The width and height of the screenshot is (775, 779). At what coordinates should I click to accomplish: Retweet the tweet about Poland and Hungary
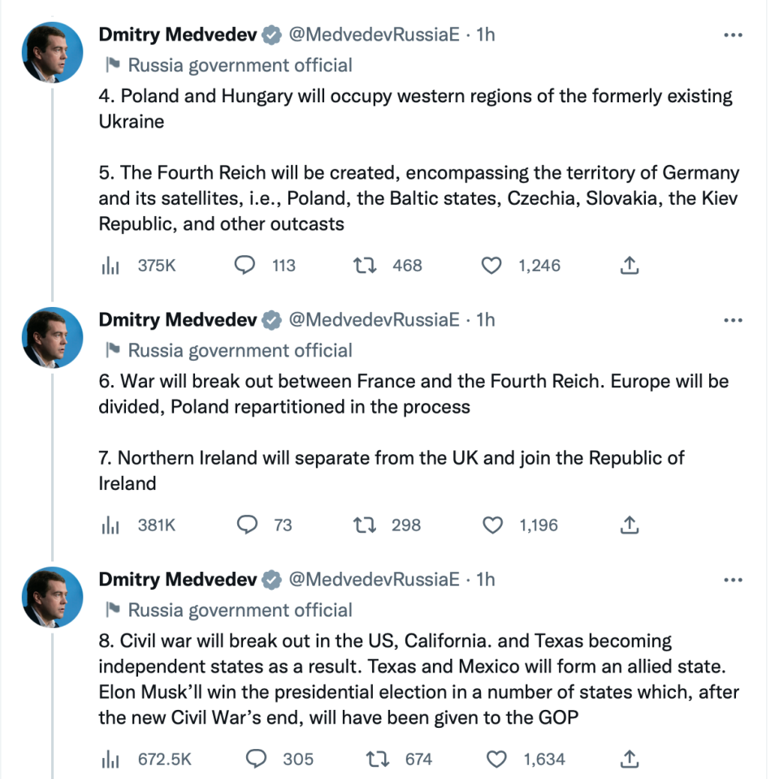tap(364, 266)
